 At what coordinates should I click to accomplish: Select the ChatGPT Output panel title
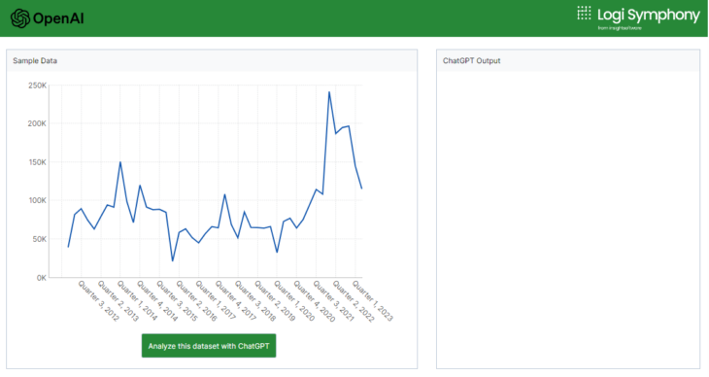point(471,60)
